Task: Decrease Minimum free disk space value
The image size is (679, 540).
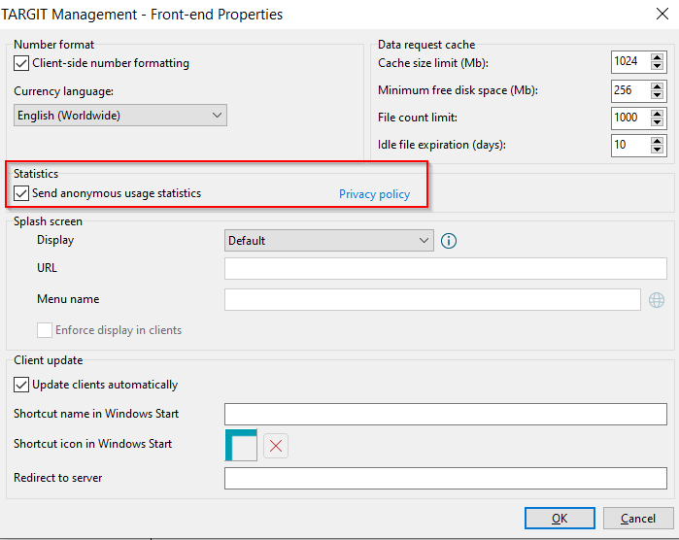Action: point(657,95)
